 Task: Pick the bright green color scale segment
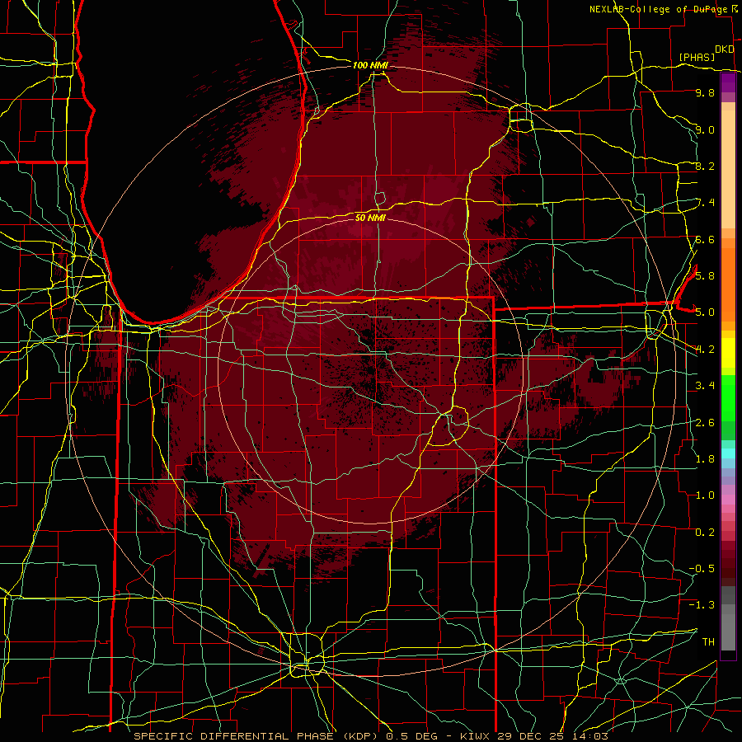[x=728, y=397]
